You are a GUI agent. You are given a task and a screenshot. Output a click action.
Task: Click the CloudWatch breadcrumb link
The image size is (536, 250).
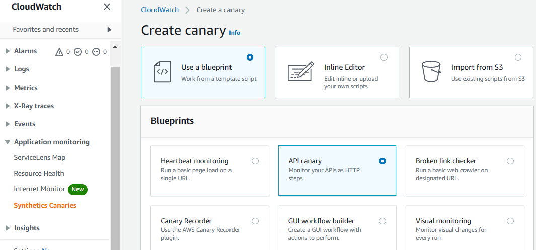tap(160, 10)
